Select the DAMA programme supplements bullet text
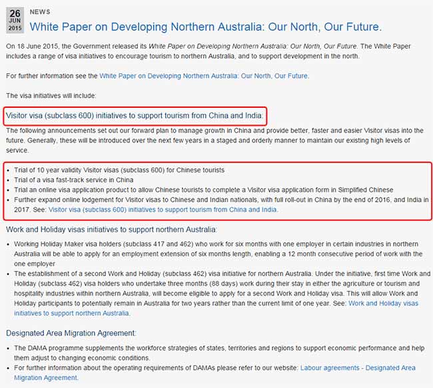This screenshot has height=388, width=433. (x=219, y=353)
